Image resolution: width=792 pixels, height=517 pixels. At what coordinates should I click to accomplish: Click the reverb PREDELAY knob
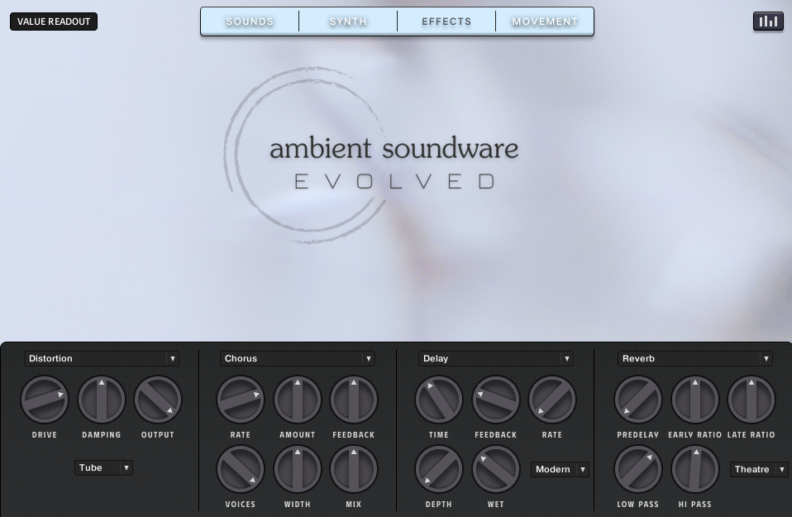[x=638, y=400]
